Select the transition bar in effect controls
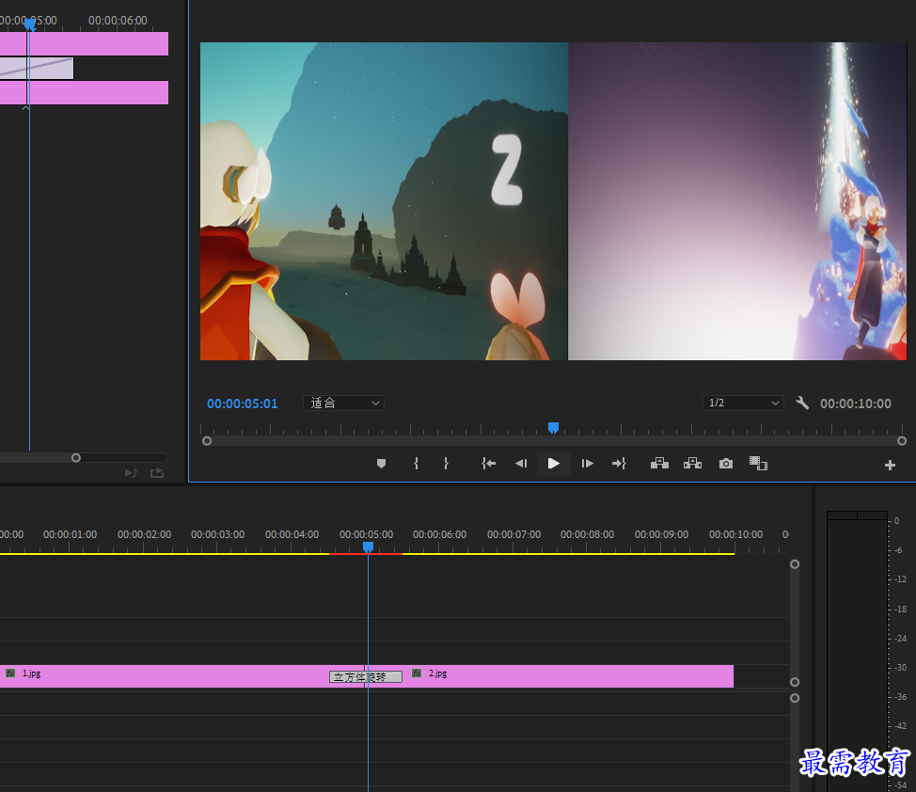The height and width of the screenshot is (792, 916). 37,69
